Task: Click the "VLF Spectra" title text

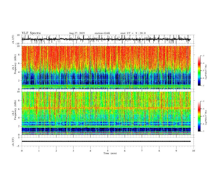Action: click(31, 33)
